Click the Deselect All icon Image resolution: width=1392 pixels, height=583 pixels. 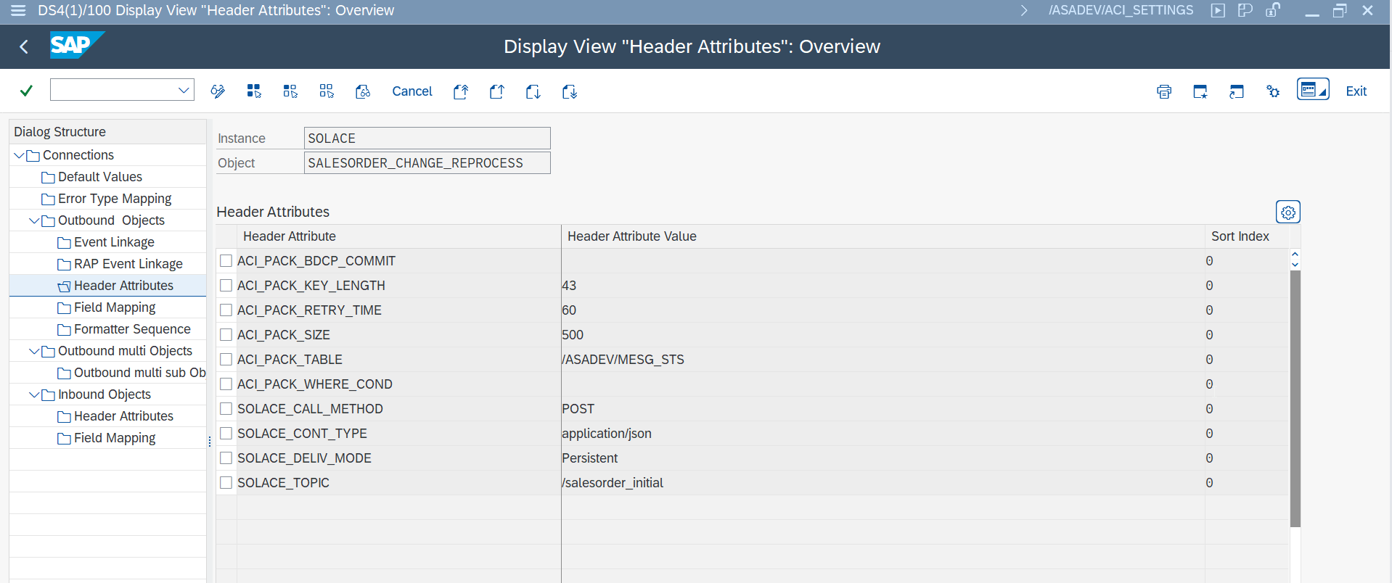[x=327, y=91]
